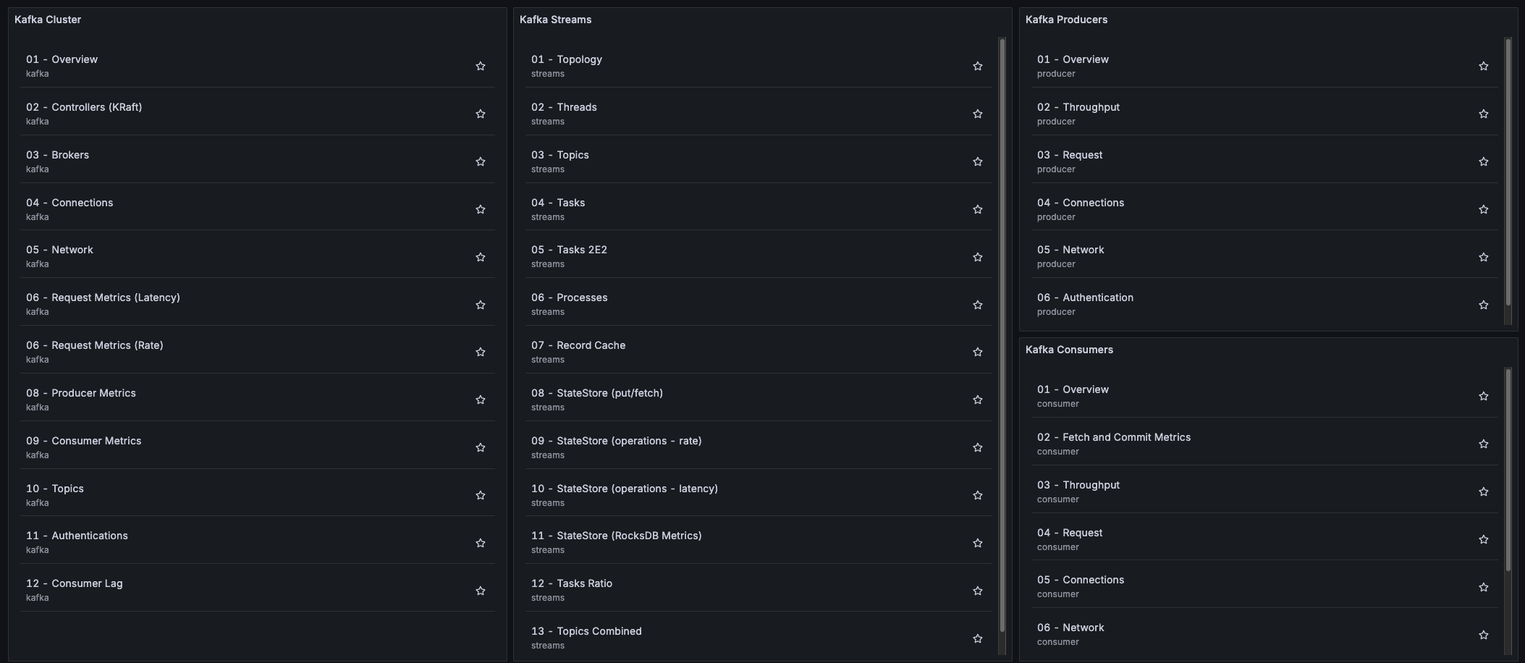
Task: Toggle star on producer 06 - Authentication
Action: click(x=1484, y=305)
